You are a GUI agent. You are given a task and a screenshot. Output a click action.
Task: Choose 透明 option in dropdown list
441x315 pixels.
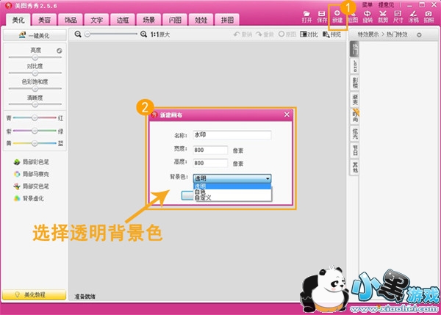click(x=232, y=186)
